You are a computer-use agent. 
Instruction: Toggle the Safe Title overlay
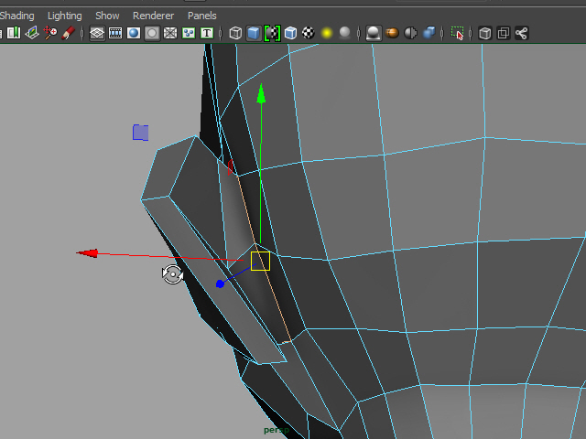[x=207, y=33]
